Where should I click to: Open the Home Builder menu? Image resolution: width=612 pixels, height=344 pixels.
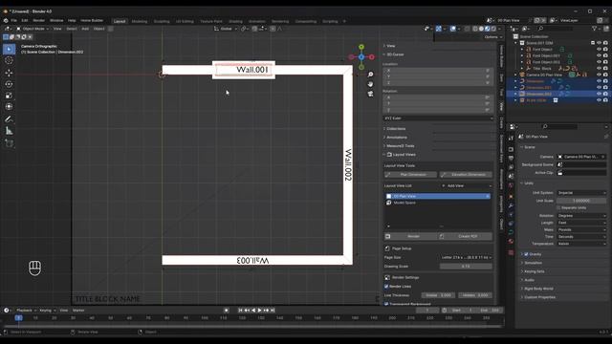(92, 20)
